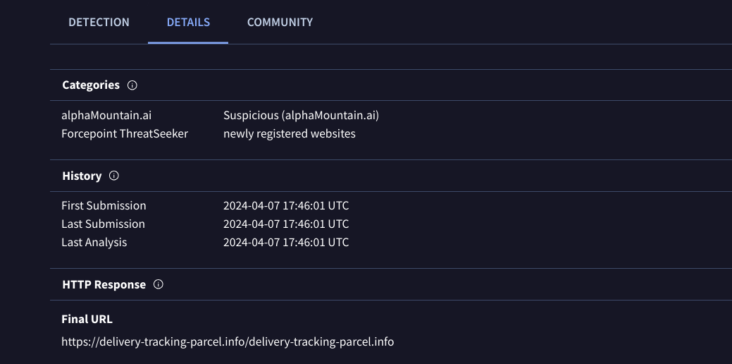Select the alphaMountain.ai vendor label

[106, 115]
